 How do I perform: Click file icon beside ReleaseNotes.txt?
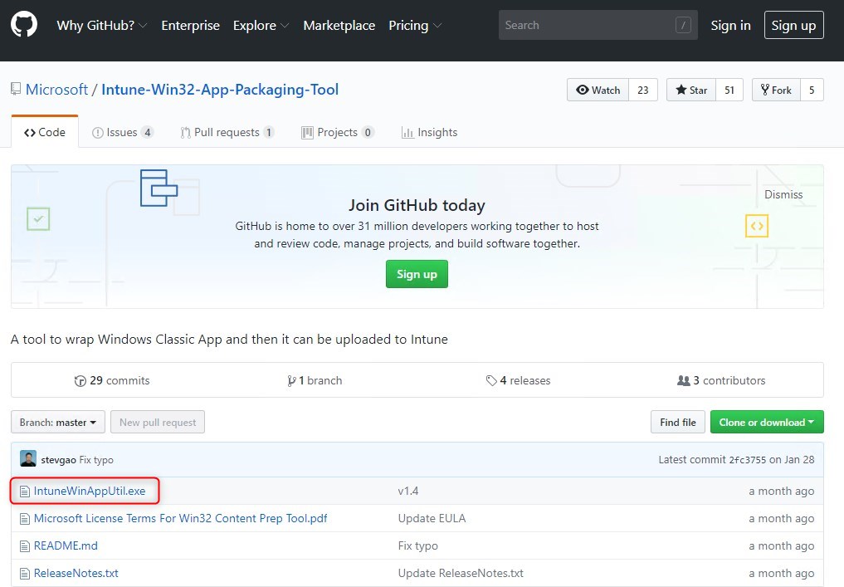tap(25, 574)
